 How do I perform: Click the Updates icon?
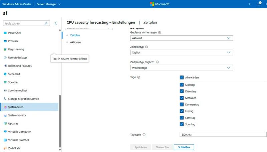[x=5, y=123]
